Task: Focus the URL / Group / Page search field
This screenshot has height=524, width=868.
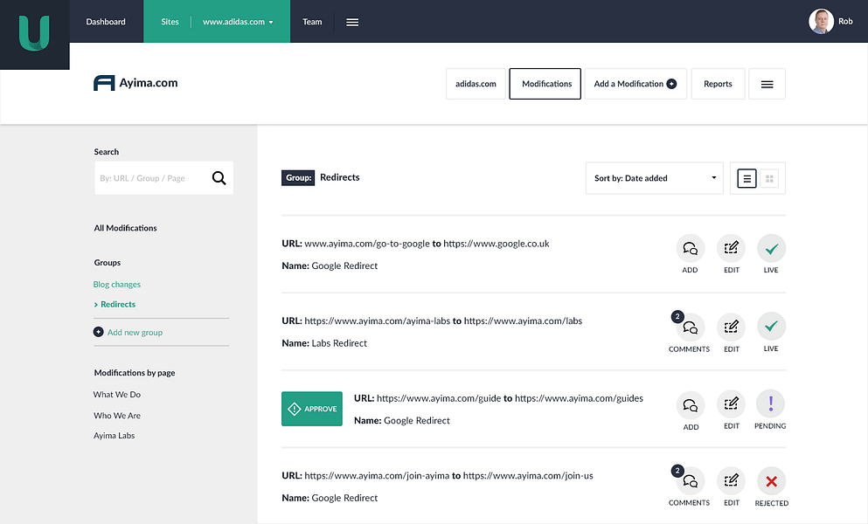Action: pyautogui.click(x=152, y=178)
